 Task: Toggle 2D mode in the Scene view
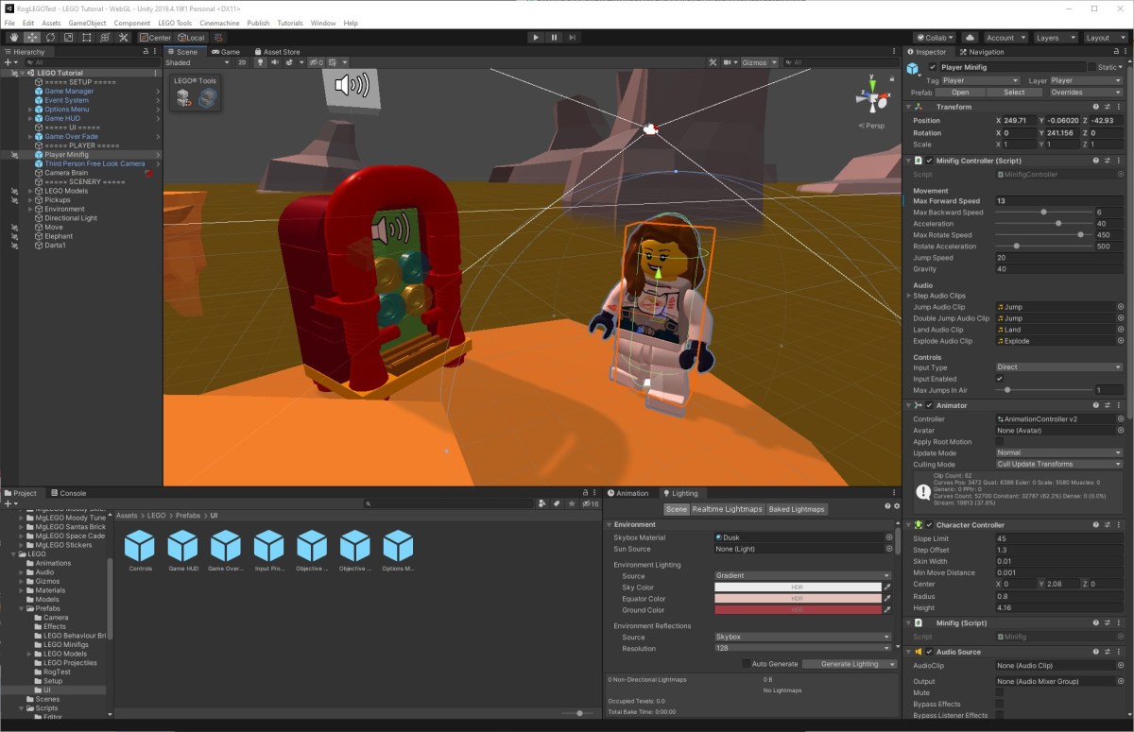[243, 62]
